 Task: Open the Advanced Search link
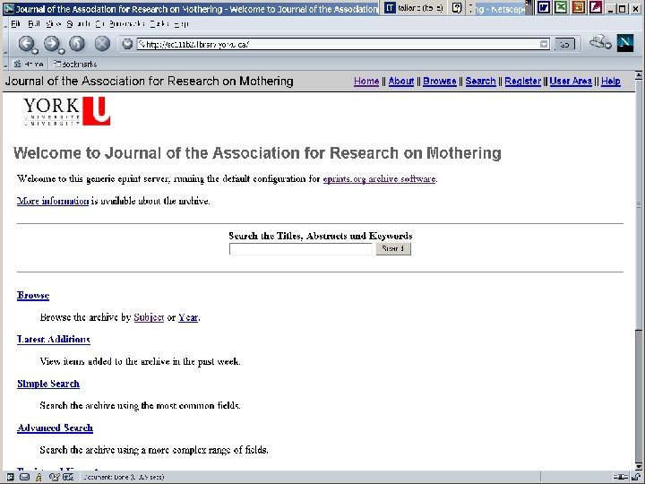tap(55, 428)
